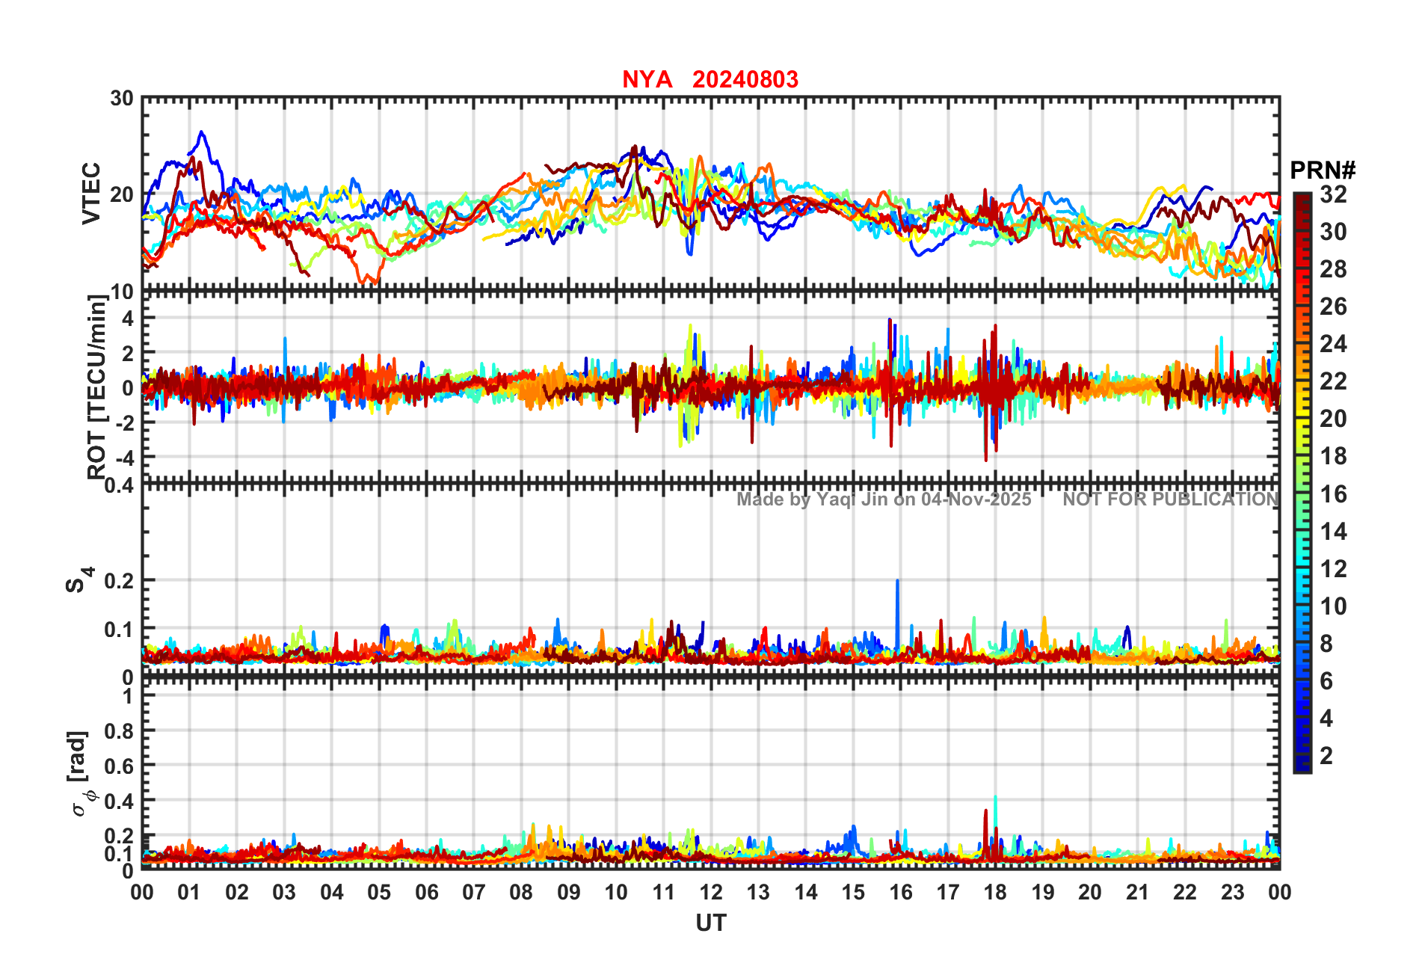The image size is (1422, 966).
Task: Click colorbar tick label 32
Action: (x=1333, y=194)
